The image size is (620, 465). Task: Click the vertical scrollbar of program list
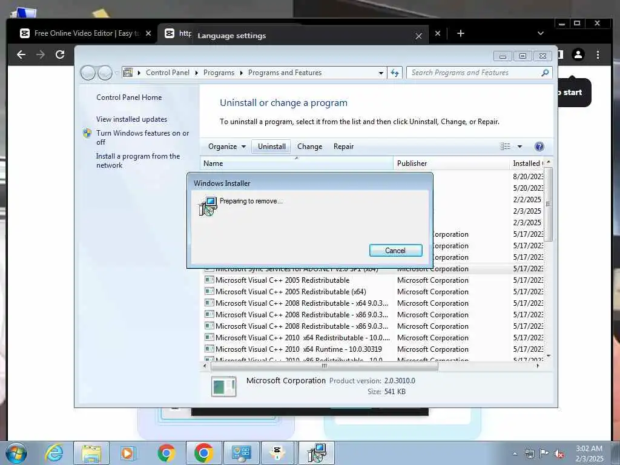pyautogui.click(x=548, y=203)
